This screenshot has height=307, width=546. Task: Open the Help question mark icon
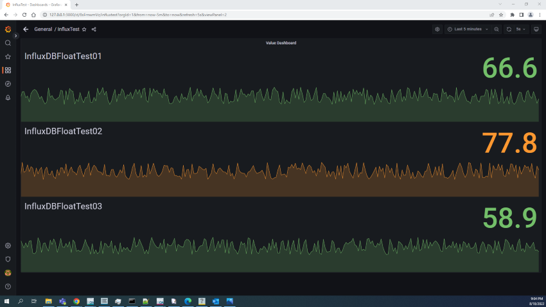(8, 287)
